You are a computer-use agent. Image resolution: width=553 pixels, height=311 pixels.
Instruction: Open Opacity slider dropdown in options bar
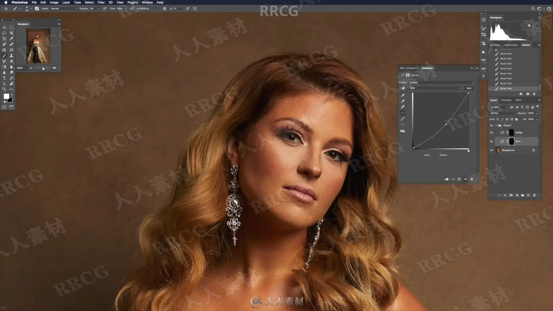point(99,9)
